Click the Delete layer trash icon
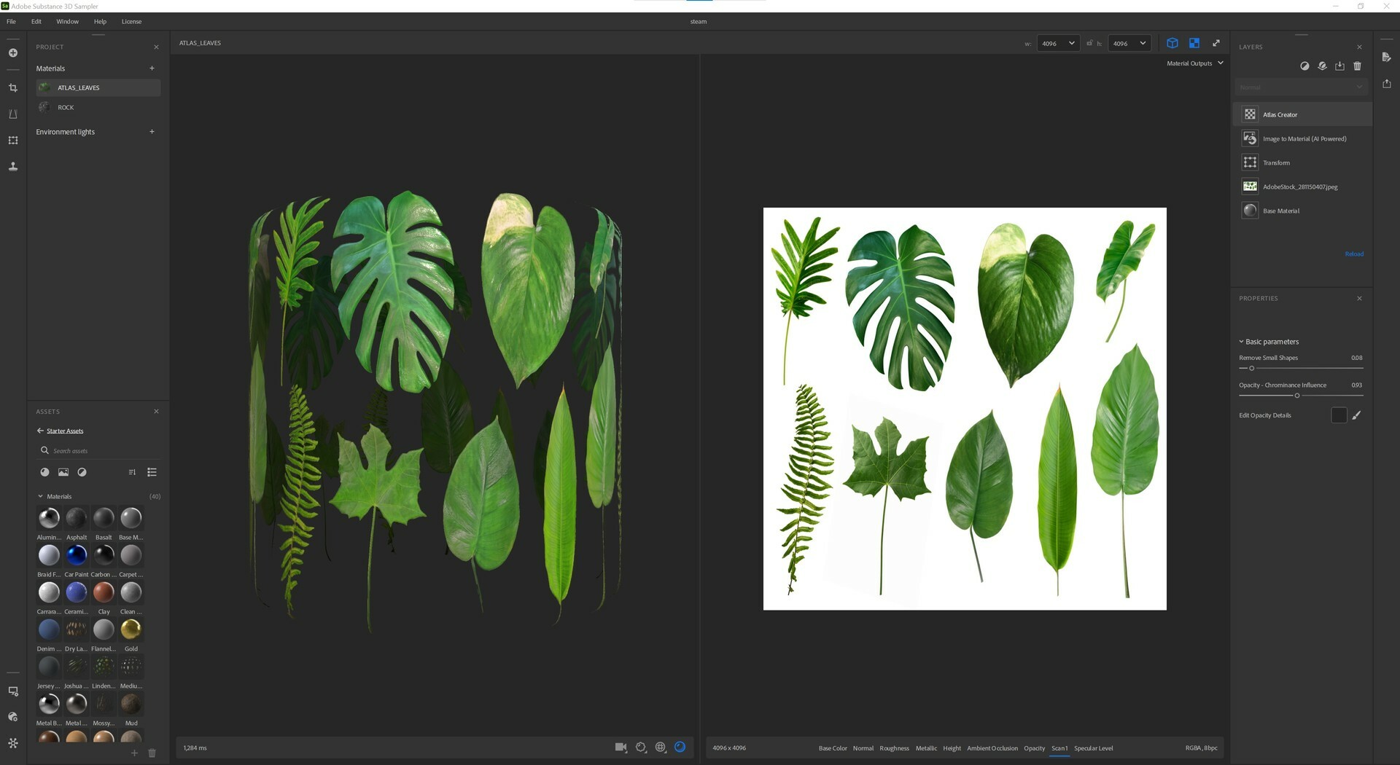Viewport: 1400px width, 765px height. tap(1357, 66)
